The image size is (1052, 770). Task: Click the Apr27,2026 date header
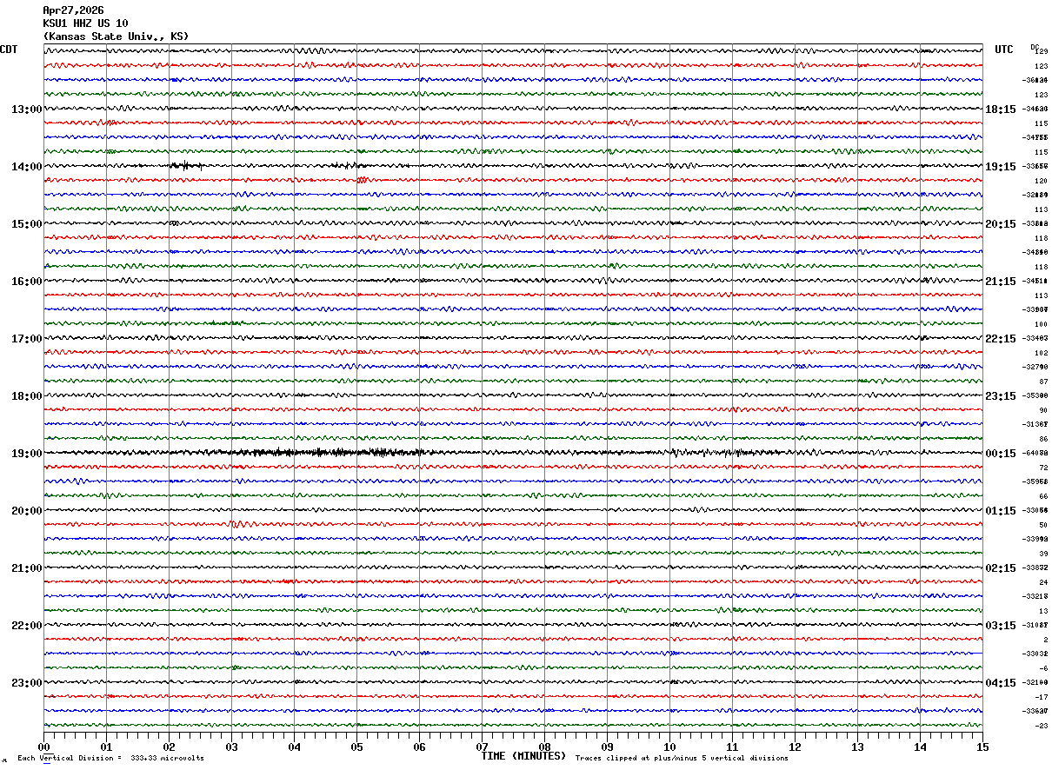click(x=73, y=10)
